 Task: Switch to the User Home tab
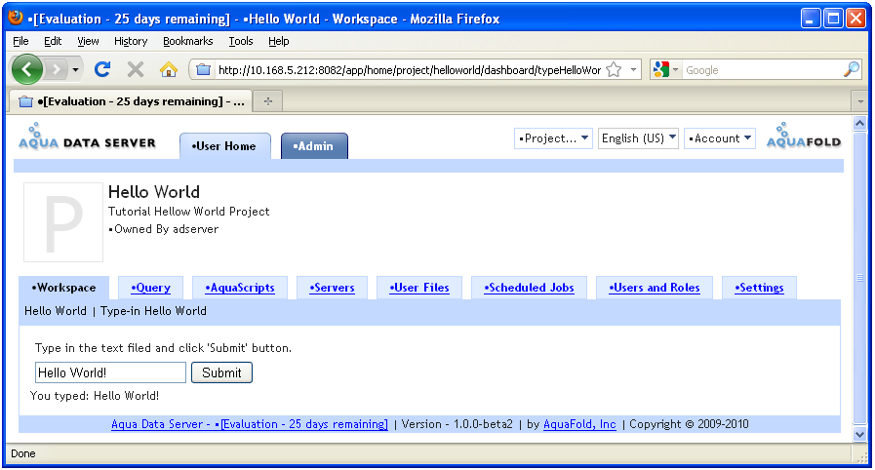225,146
